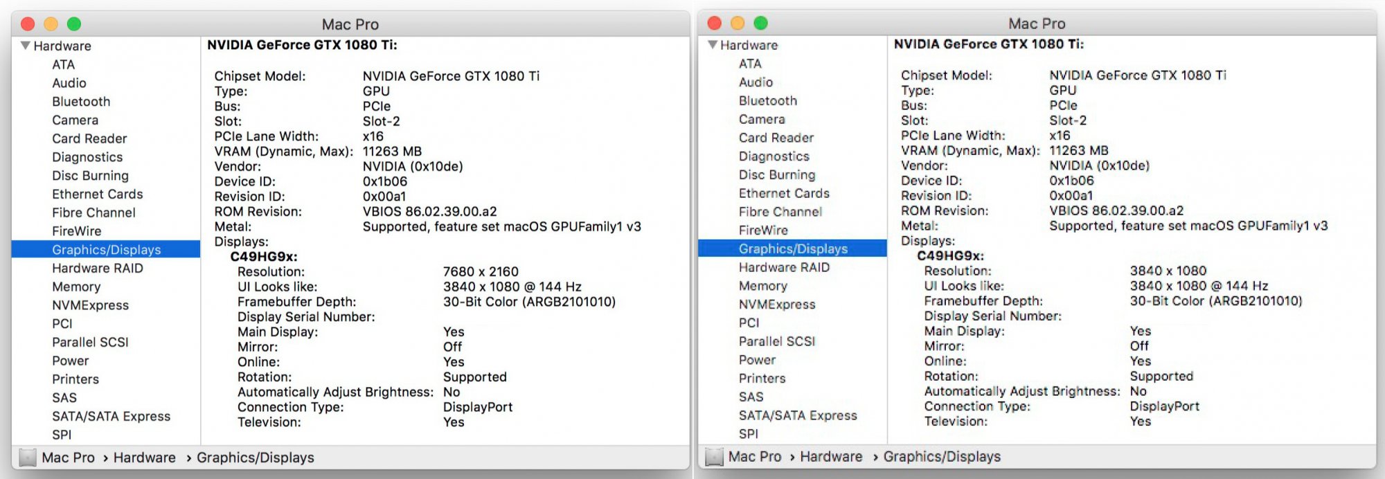Select Bluetooth in right window sidebar
The image size is (1385, 479).
(x=768, y=101)
